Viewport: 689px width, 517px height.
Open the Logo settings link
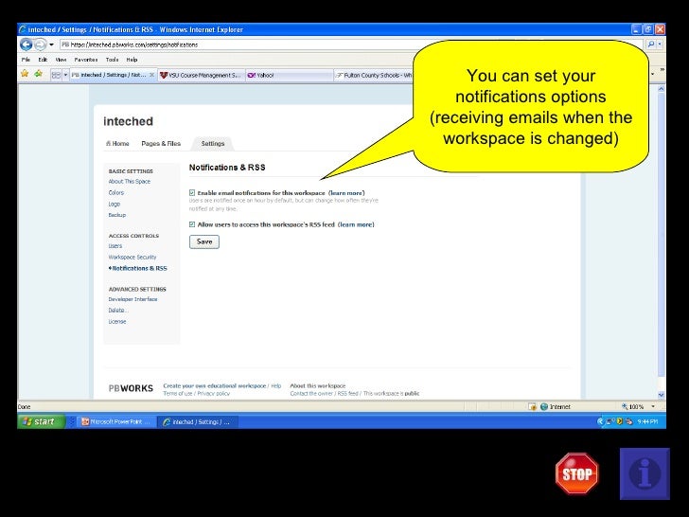pos(115,204)
